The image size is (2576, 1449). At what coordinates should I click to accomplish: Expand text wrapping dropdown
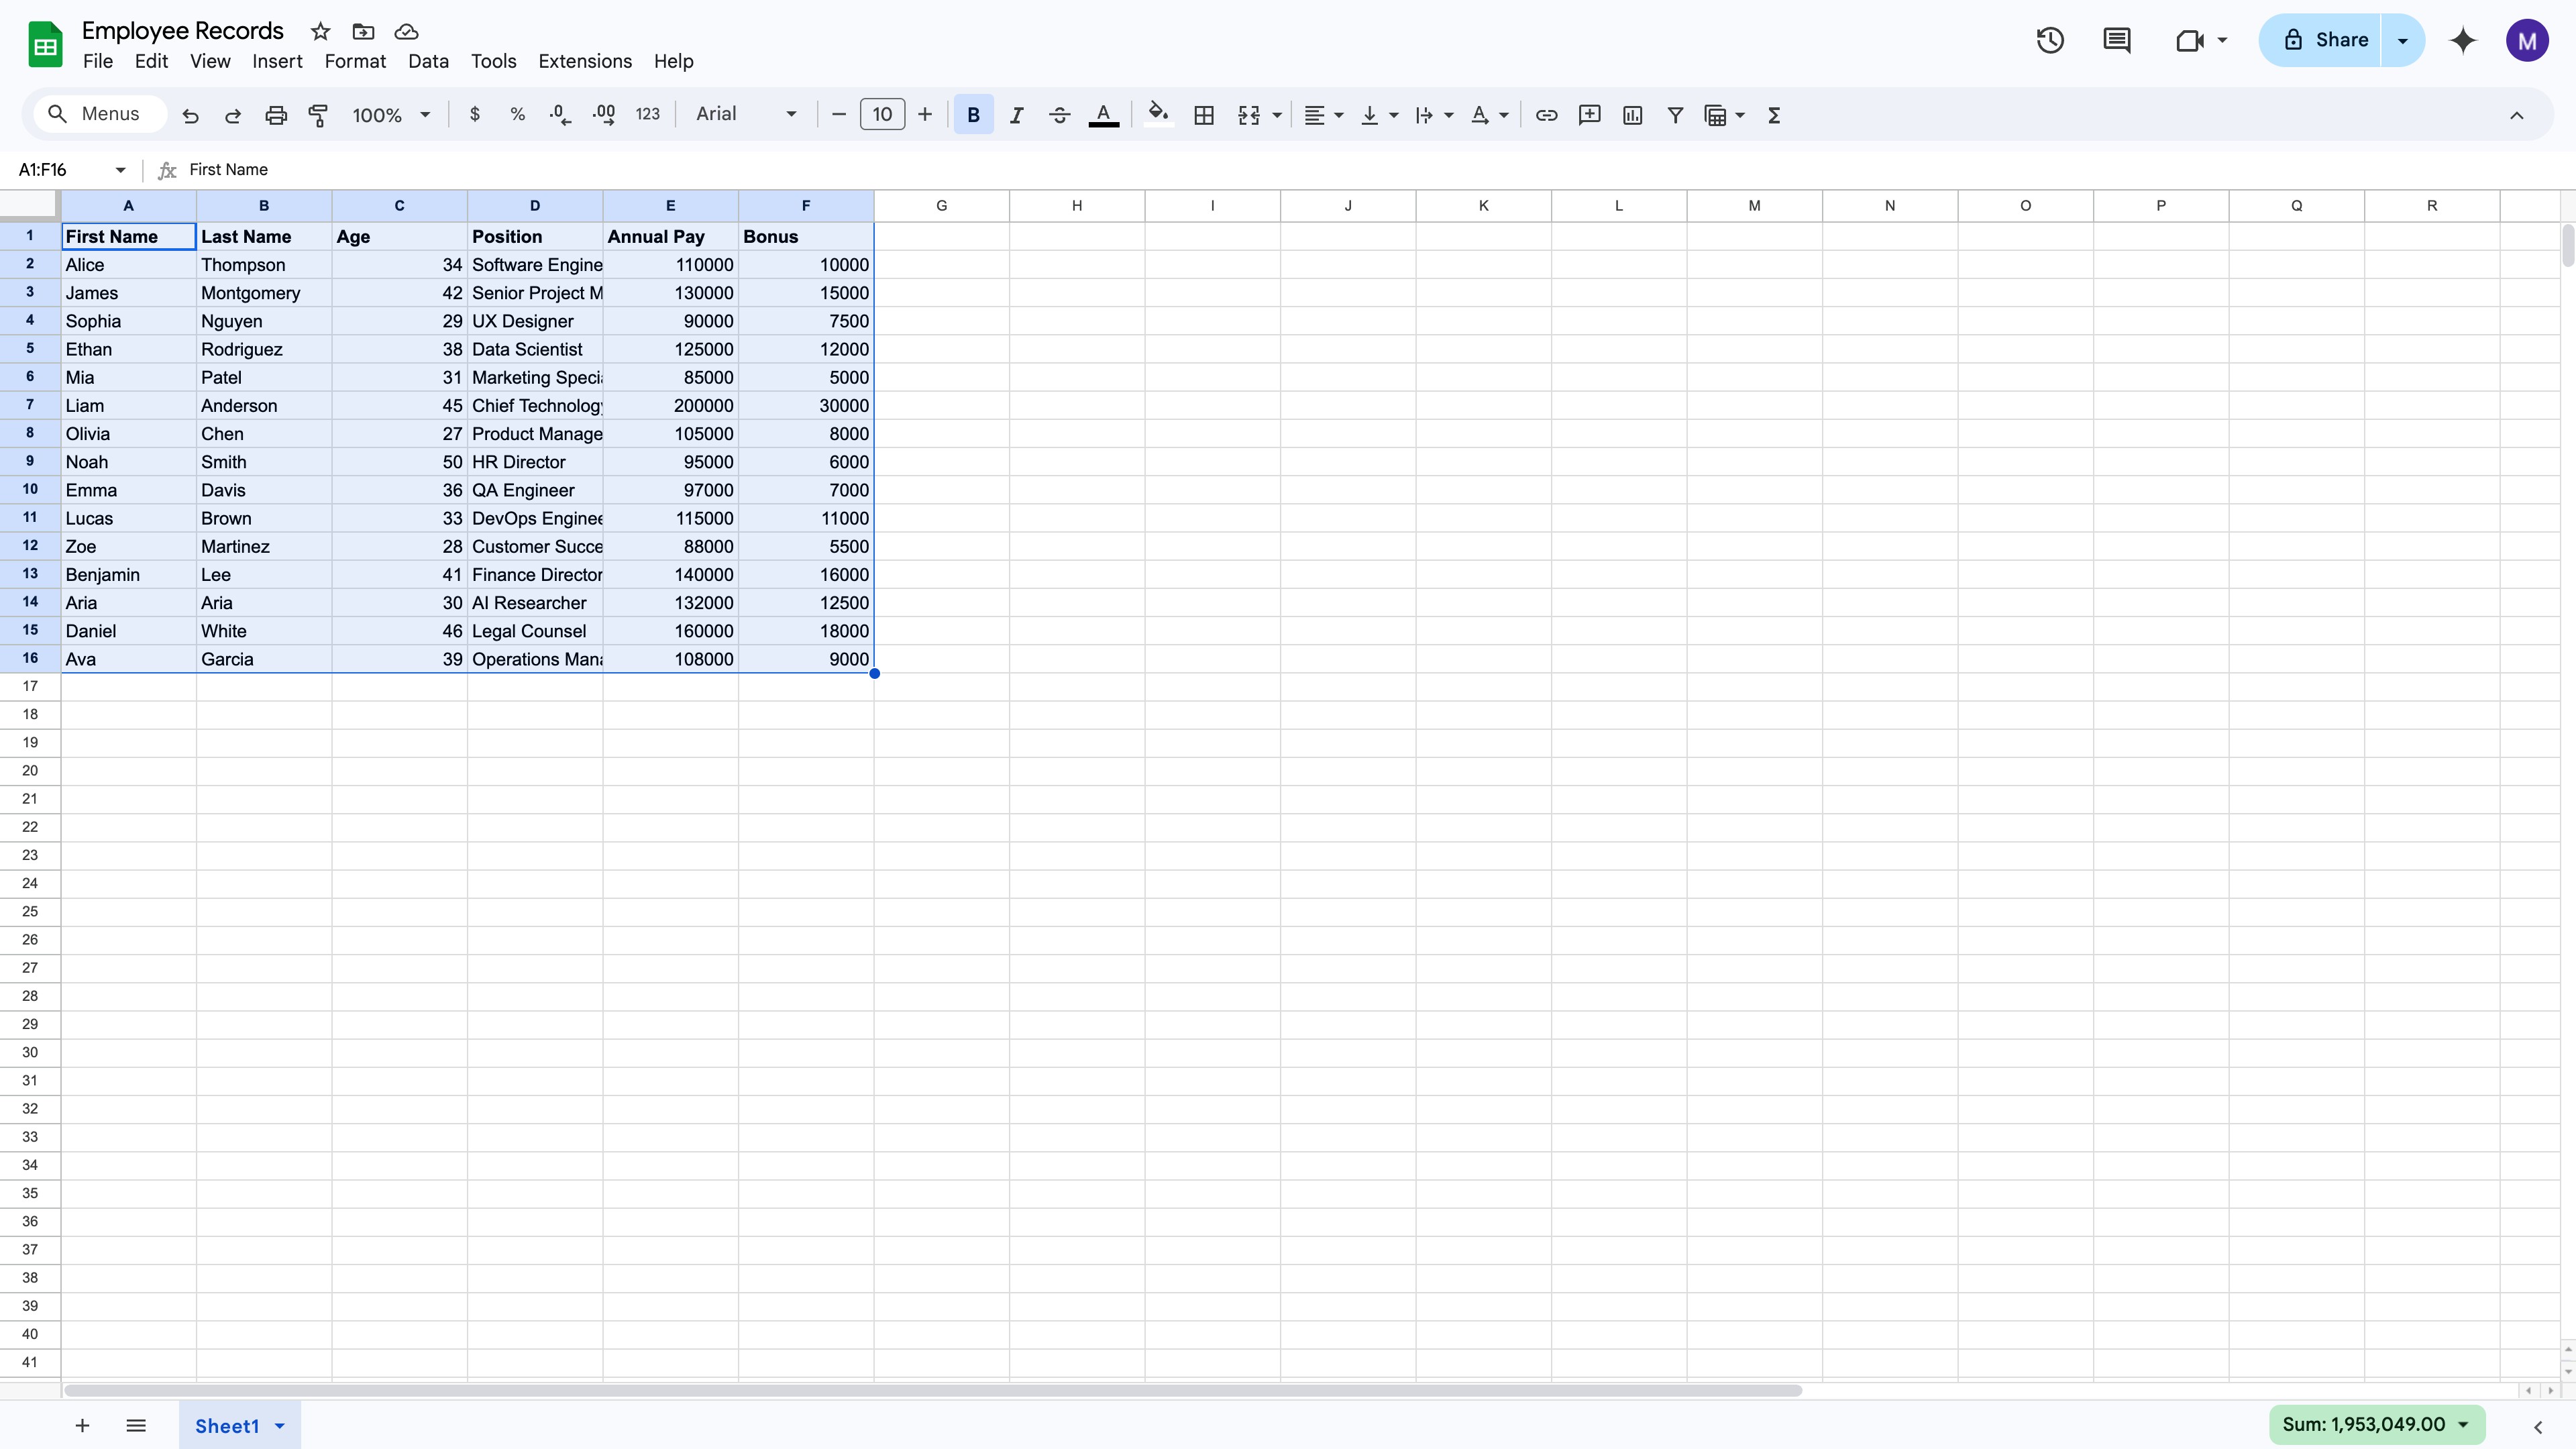click(x=1448, y=115)
